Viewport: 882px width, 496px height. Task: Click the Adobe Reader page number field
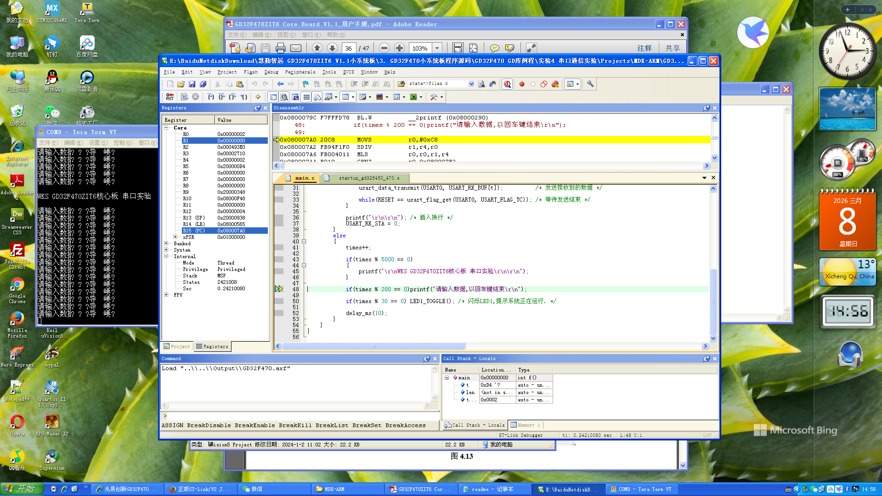coord(349,48)
